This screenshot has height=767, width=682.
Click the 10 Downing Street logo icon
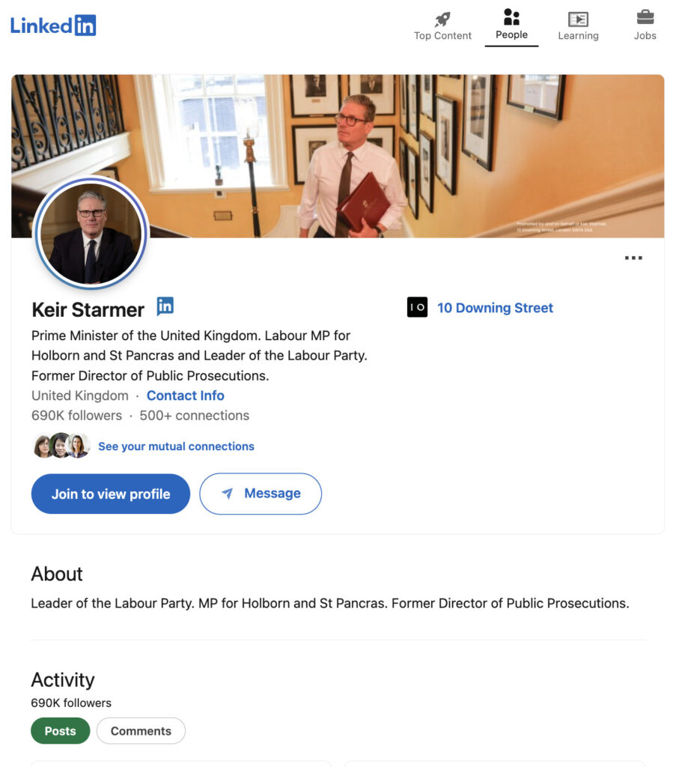point(417,307)
